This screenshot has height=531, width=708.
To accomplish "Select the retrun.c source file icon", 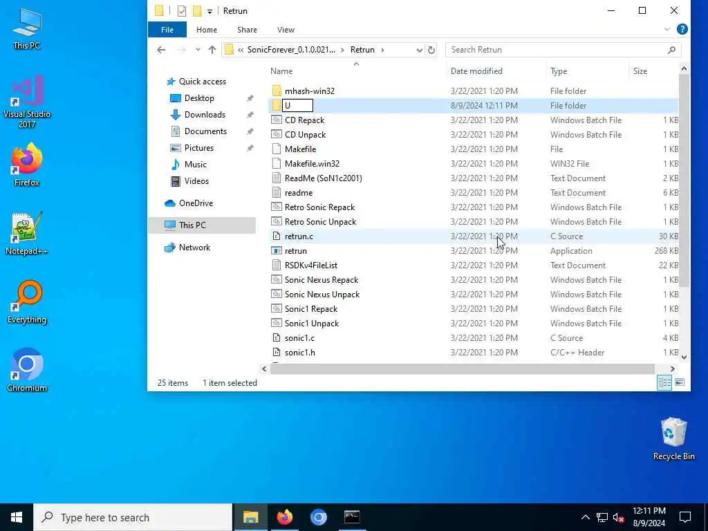I will (277, 236).
